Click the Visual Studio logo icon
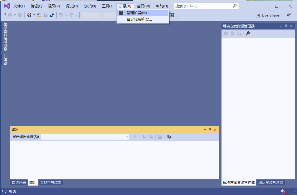Screen dimensions: 297x195 click(7, 6)
